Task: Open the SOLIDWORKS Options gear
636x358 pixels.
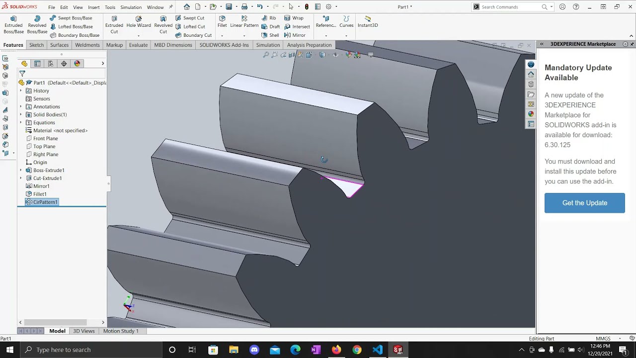Action: tap(328, 7)
